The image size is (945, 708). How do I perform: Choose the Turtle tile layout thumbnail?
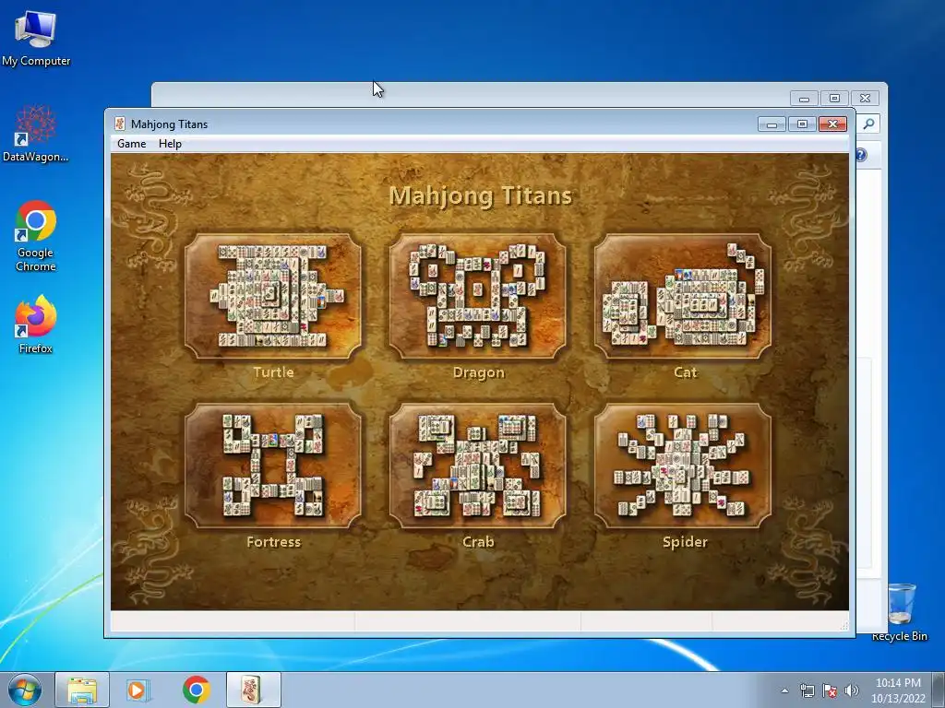[x=273, y=296]
